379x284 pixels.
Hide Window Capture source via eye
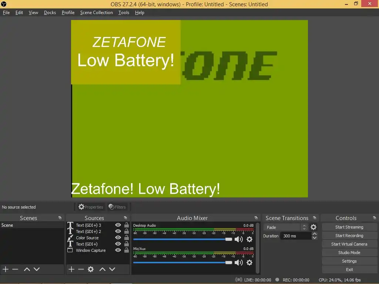(x=118, y=250)
